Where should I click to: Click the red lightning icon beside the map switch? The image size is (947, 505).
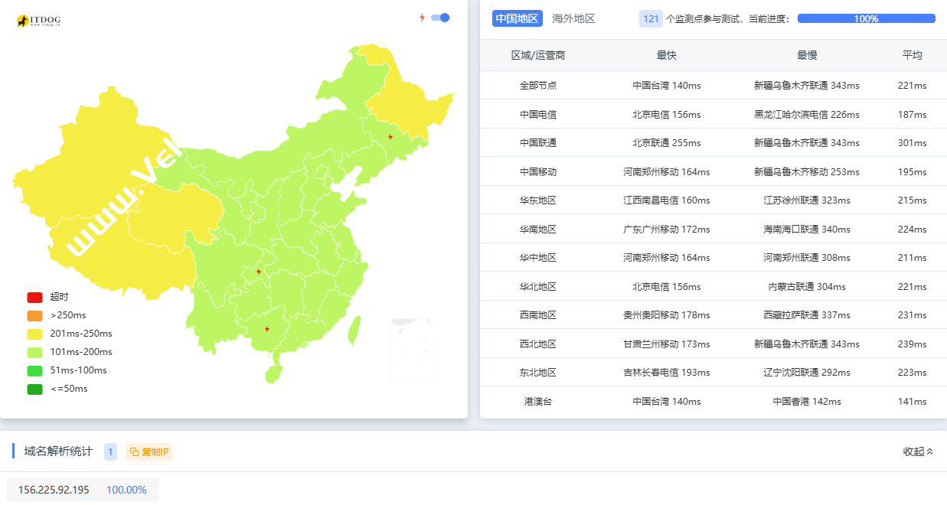coord(422,18)
